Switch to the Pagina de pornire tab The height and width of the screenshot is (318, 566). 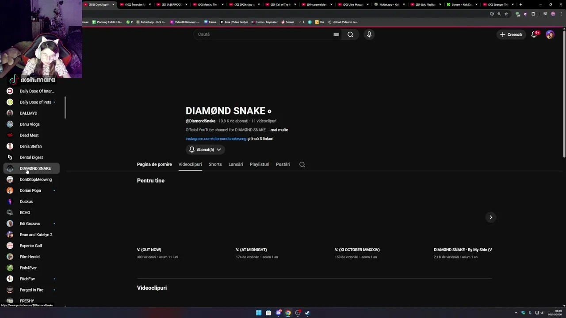(x=154, y=164)
